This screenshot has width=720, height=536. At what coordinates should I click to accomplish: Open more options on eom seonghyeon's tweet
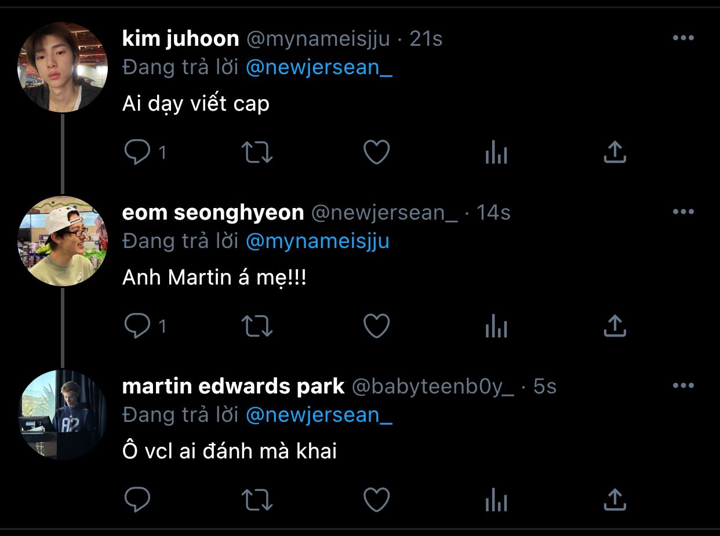683,212
